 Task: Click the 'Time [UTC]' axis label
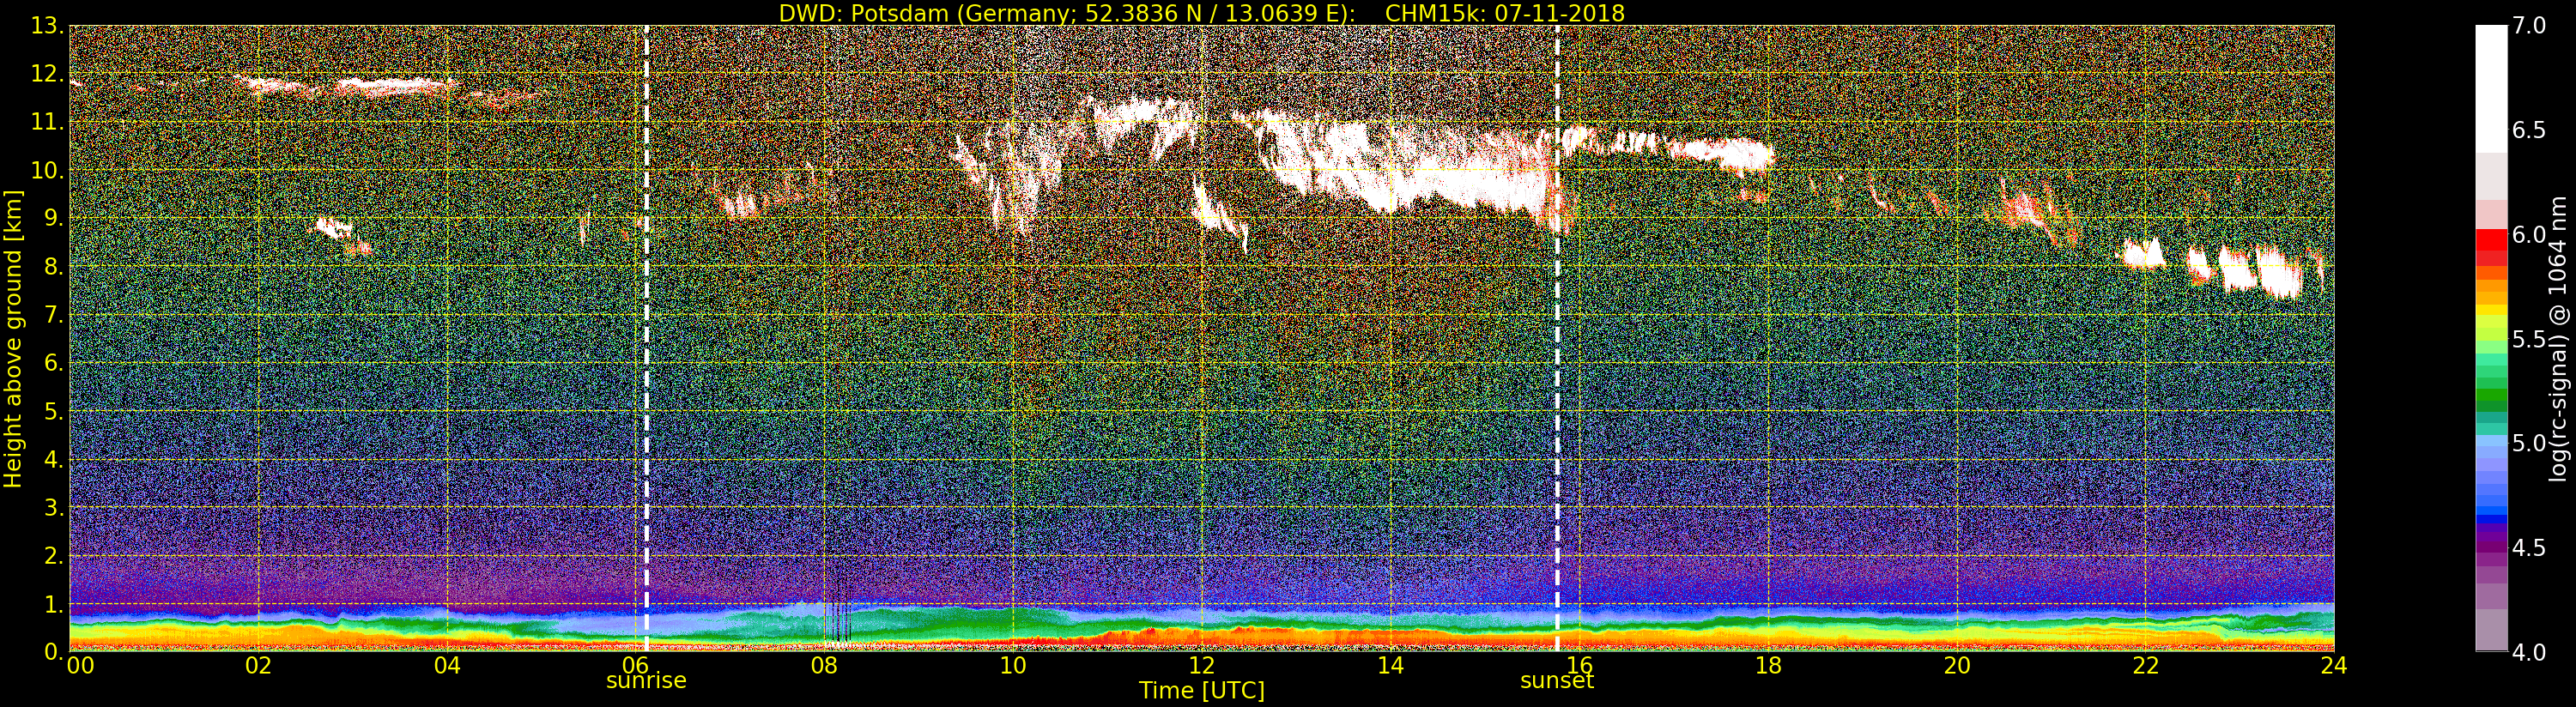click(1201, 691)
